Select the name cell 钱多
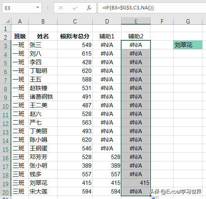 tap(43, 174)
